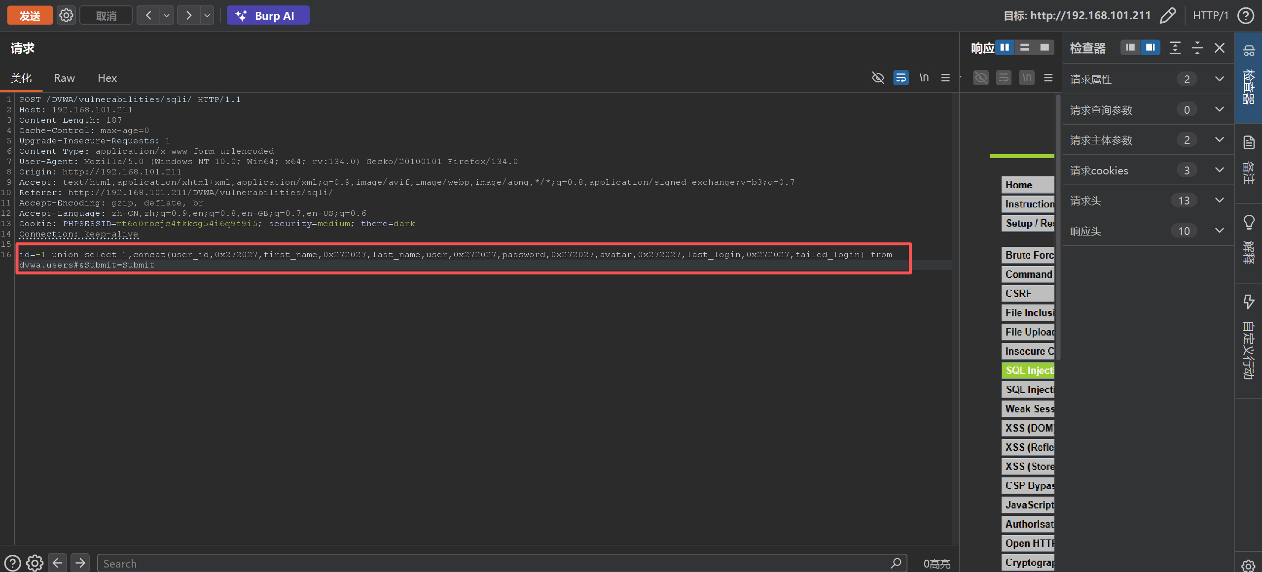This screenshot has width=1262, height=572.
Task: Toggle non-printable characters in request
Action: pyautogui.click(x=878, y=78)
